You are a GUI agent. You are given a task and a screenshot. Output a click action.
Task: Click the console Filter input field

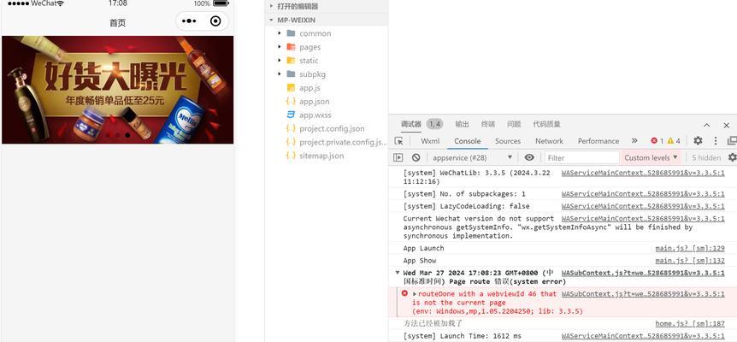click(x=582, y=158)
